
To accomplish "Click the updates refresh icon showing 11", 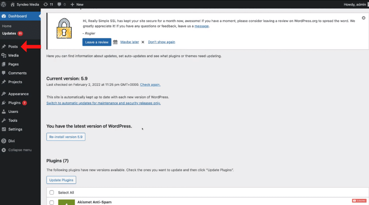I will pos(46,4).
